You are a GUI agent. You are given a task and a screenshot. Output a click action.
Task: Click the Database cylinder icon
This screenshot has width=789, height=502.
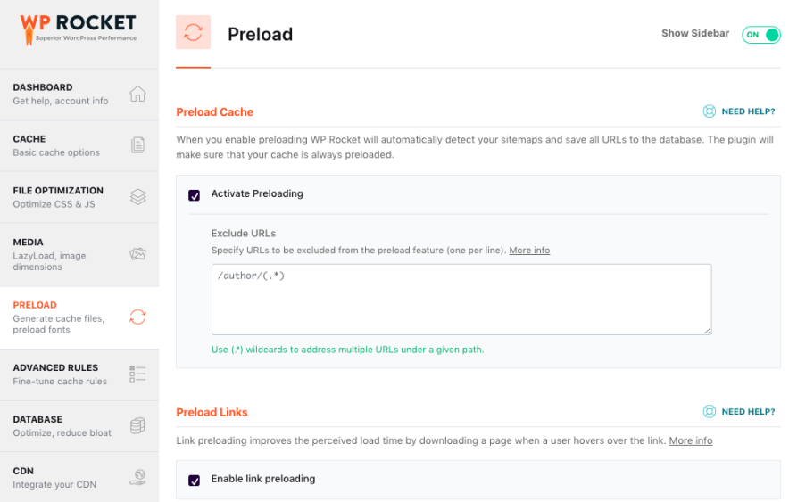(137, 425)
